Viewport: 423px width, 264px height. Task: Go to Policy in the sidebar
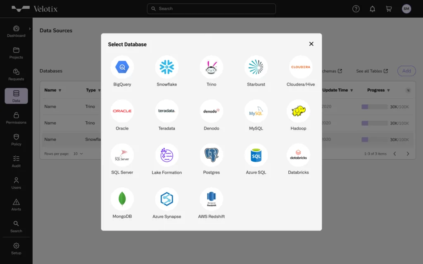16,140
